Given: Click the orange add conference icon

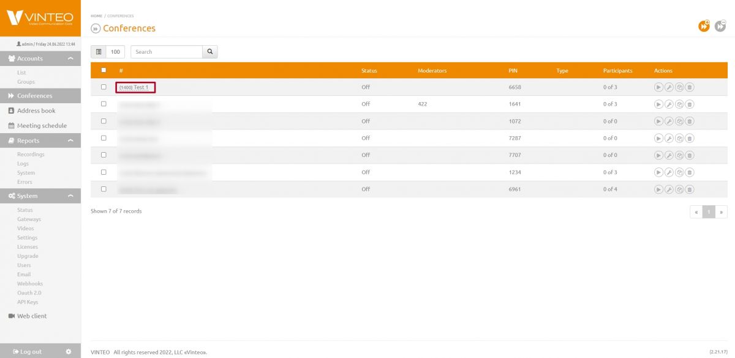Looking at the screenshot, I should [704, 26].
